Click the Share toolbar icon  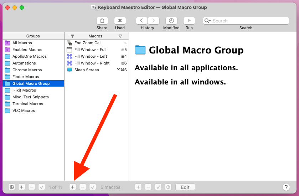pos(102,21)
